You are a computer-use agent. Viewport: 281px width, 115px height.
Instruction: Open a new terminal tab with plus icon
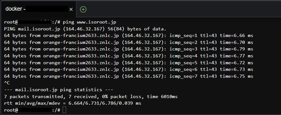83,9
